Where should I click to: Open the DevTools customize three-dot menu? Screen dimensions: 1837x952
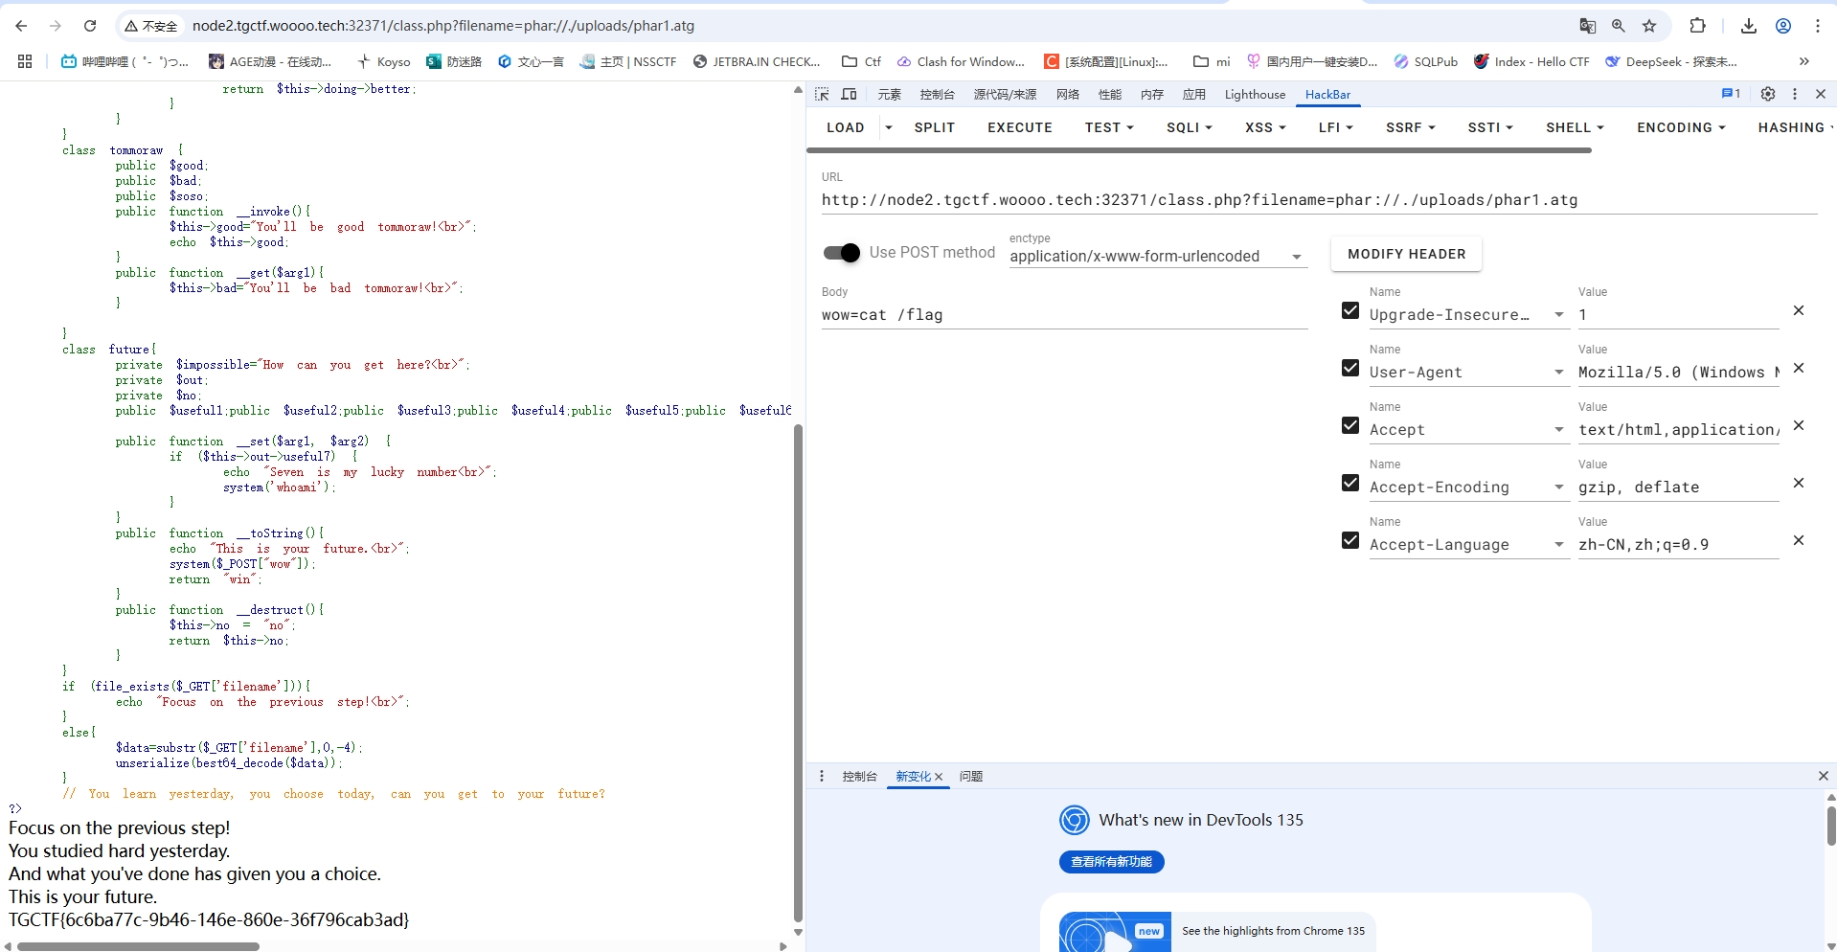coord(1795,94)
